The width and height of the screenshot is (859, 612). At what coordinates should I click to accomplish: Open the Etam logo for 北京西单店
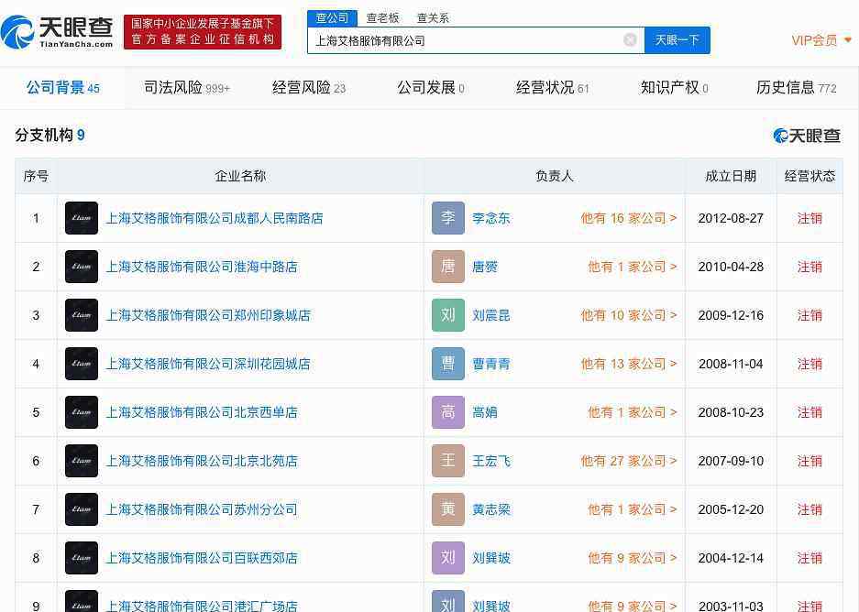[x=81, y=412]
